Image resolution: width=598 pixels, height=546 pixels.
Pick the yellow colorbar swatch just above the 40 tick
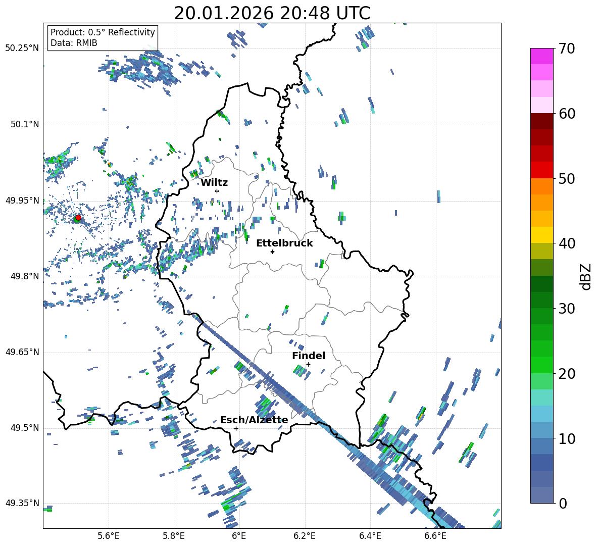pyautogui.click(x=541, y=235)
